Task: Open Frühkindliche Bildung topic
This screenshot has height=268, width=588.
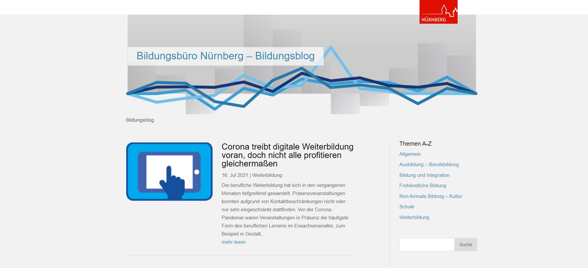Action: pos(422,186)
